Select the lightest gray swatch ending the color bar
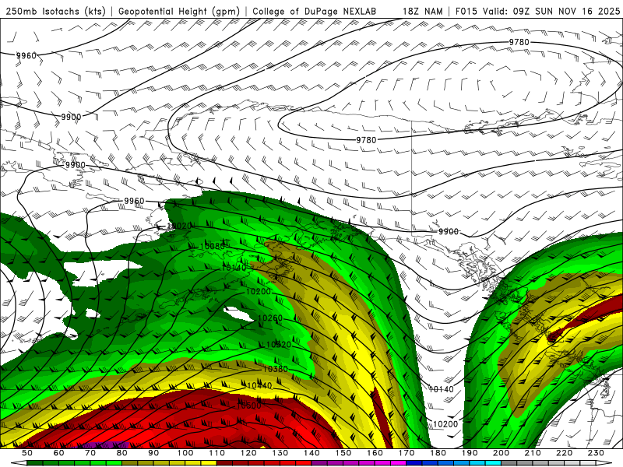The image size is (623, 467). (x=588, y=463)
